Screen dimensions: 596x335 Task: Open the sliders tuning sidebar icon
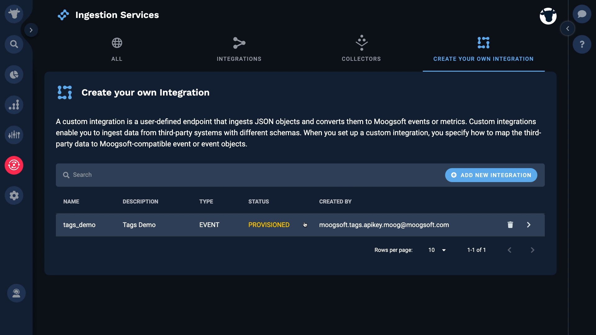pos(14,135)
